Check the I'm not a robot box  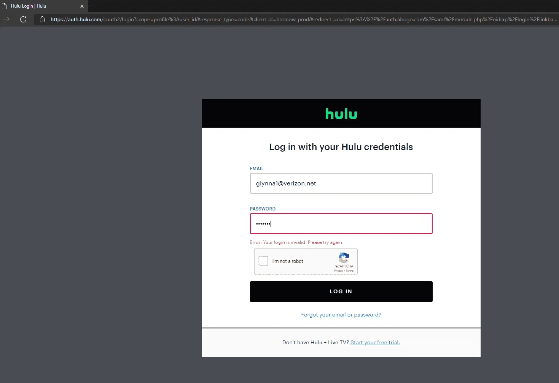(263, 261)
